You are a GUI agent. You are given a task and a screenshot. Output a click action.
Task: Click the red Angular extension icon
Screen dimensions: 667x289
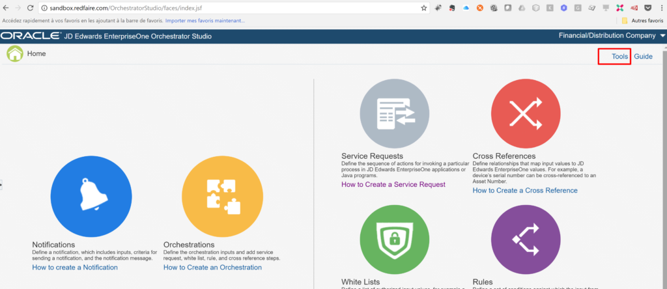(x=633, y=8)
